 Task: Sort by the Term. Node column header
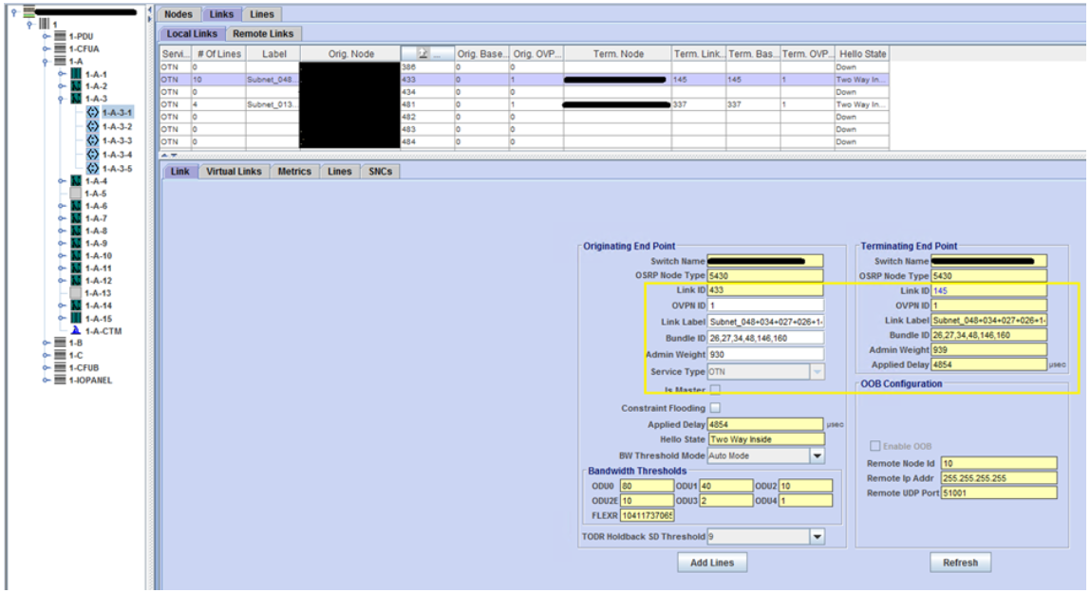coord(618,53)
